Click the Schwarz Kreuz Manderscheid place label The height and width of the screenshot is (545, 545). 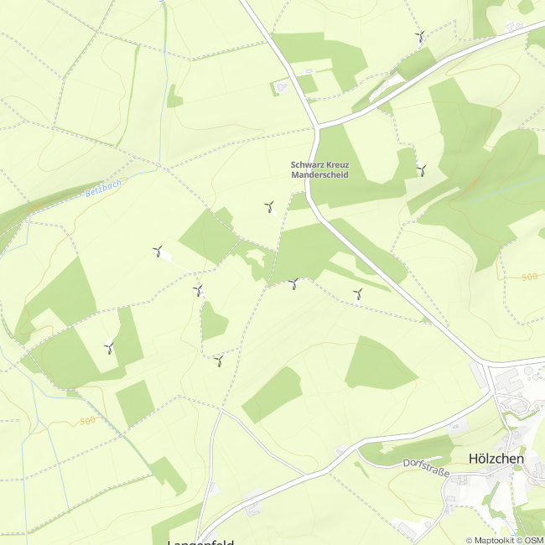(319, 169)
